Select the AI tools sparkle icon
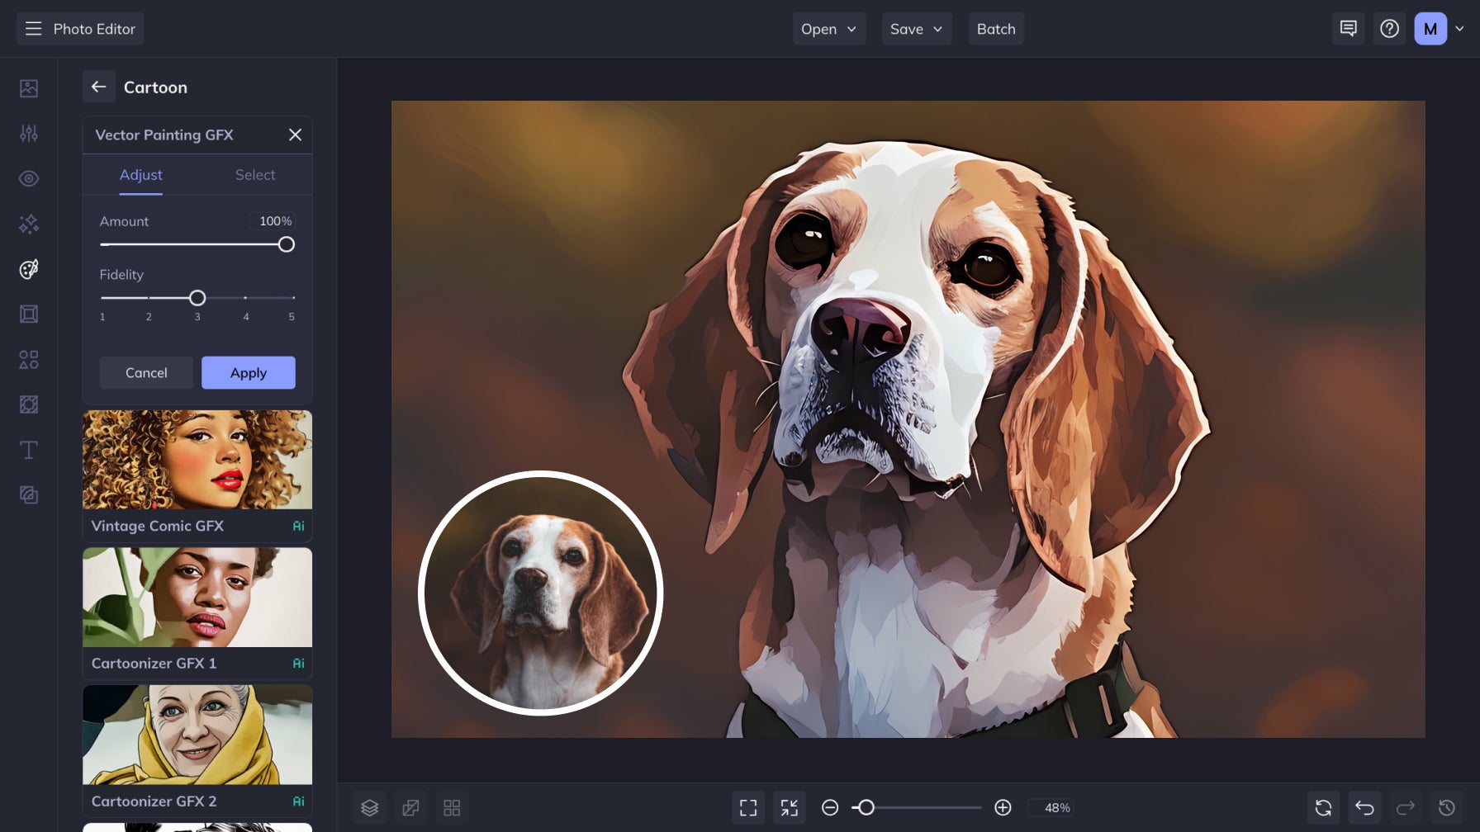 [x=28, y=224]
